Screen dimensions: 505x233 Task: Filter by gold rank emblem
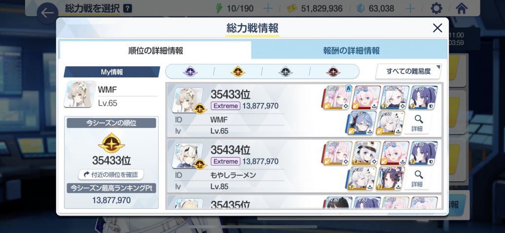click(x=238, y=71)
